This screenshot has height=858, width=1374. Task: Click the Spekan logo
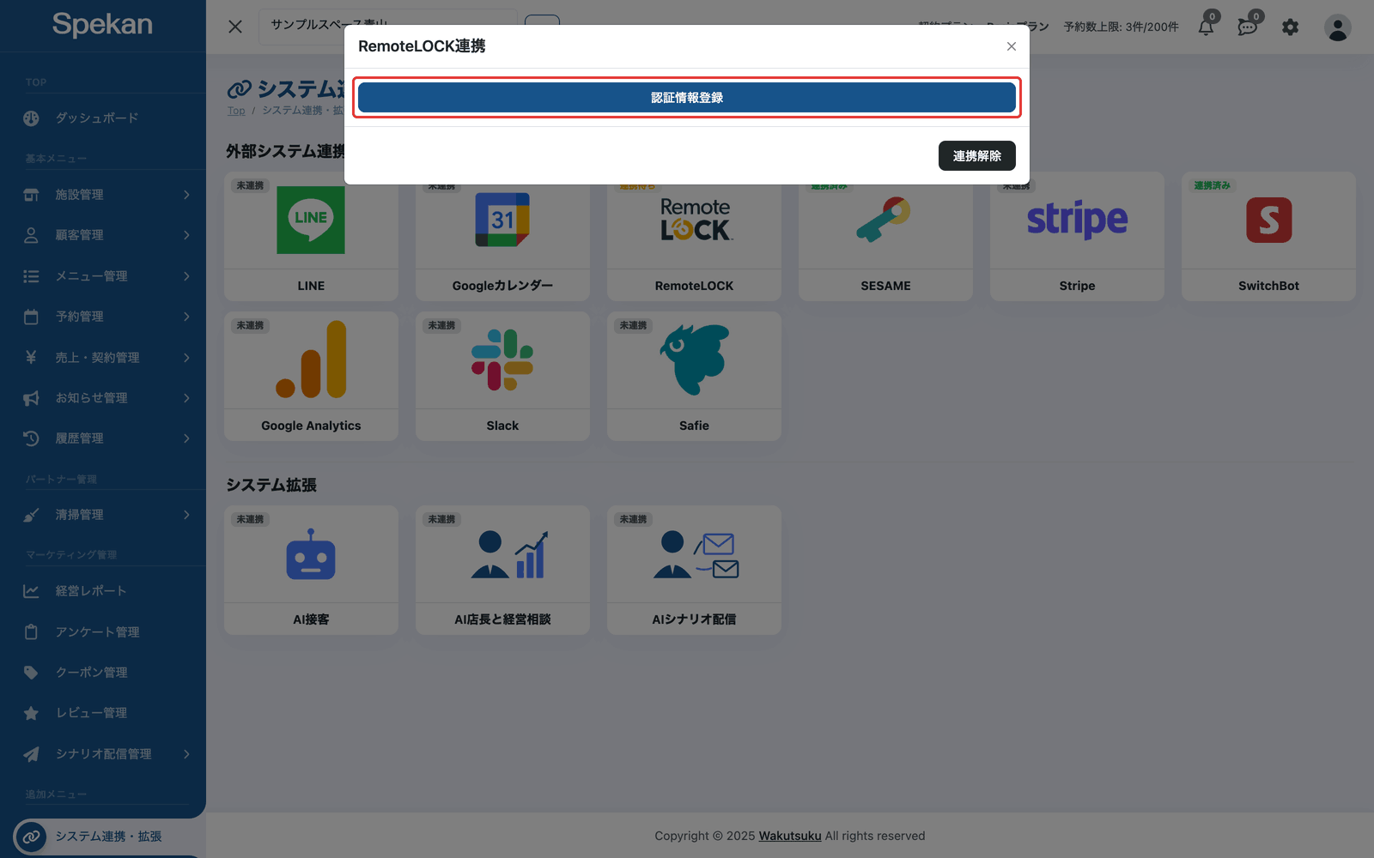pos(102,24)
